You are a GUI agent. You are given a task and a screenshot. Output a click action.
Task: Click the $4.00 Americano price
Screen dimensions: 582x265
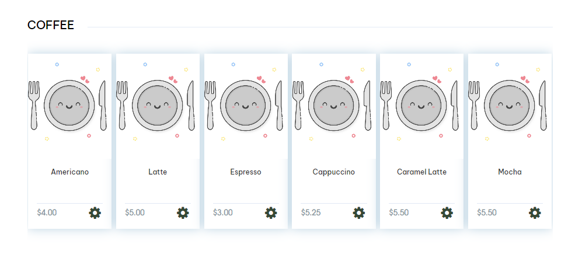click(x=47, y=212)
